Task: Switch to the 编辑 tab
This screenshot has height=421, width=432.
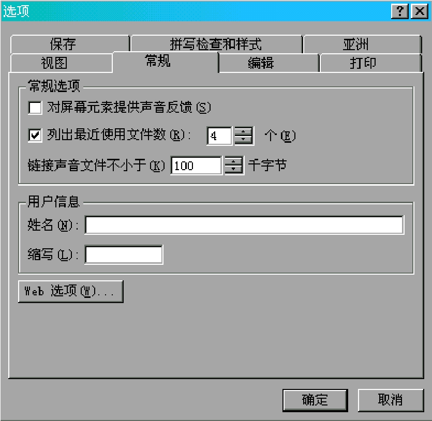Action: pyautogui.click(x=269, y=63)
